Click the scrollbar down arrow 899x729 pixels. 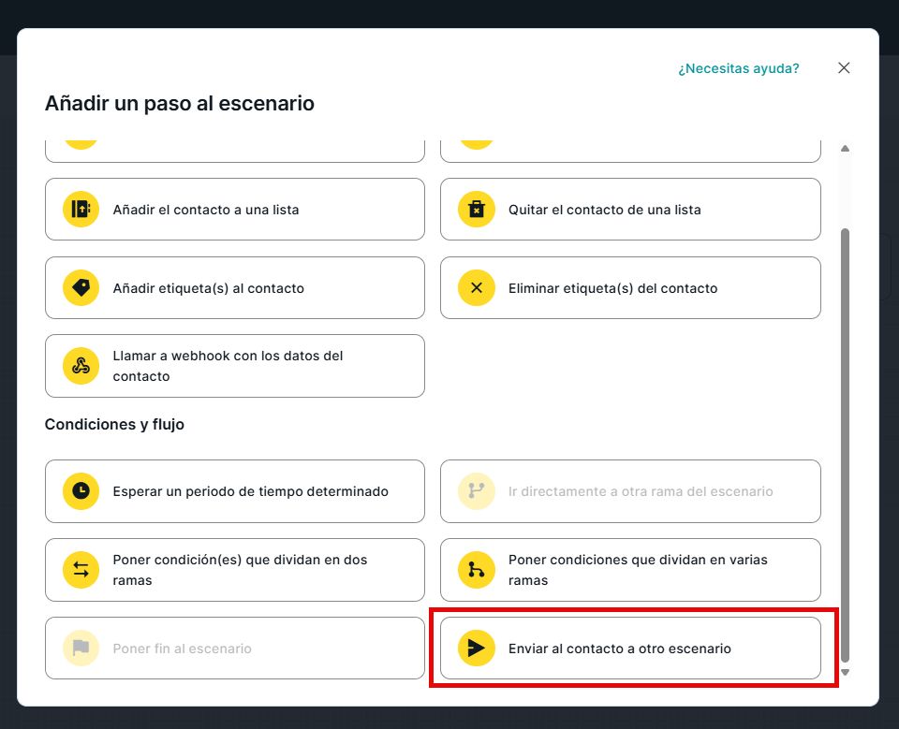845,672
